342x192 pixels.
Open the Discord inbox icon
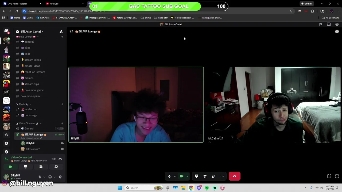329,24
